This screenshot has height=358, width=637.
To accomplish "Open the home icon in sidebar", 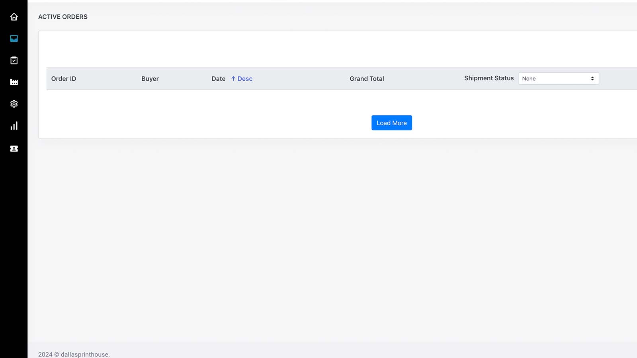I will 14,17.
